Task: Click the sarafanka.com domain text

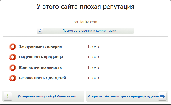Action: pyautogui.click(x=85, y=22)
